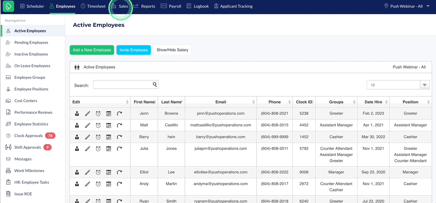Screen dimensions: 436x203
Task: Click the person icon in Elliot Lee's row
Action: pos(77,172)
